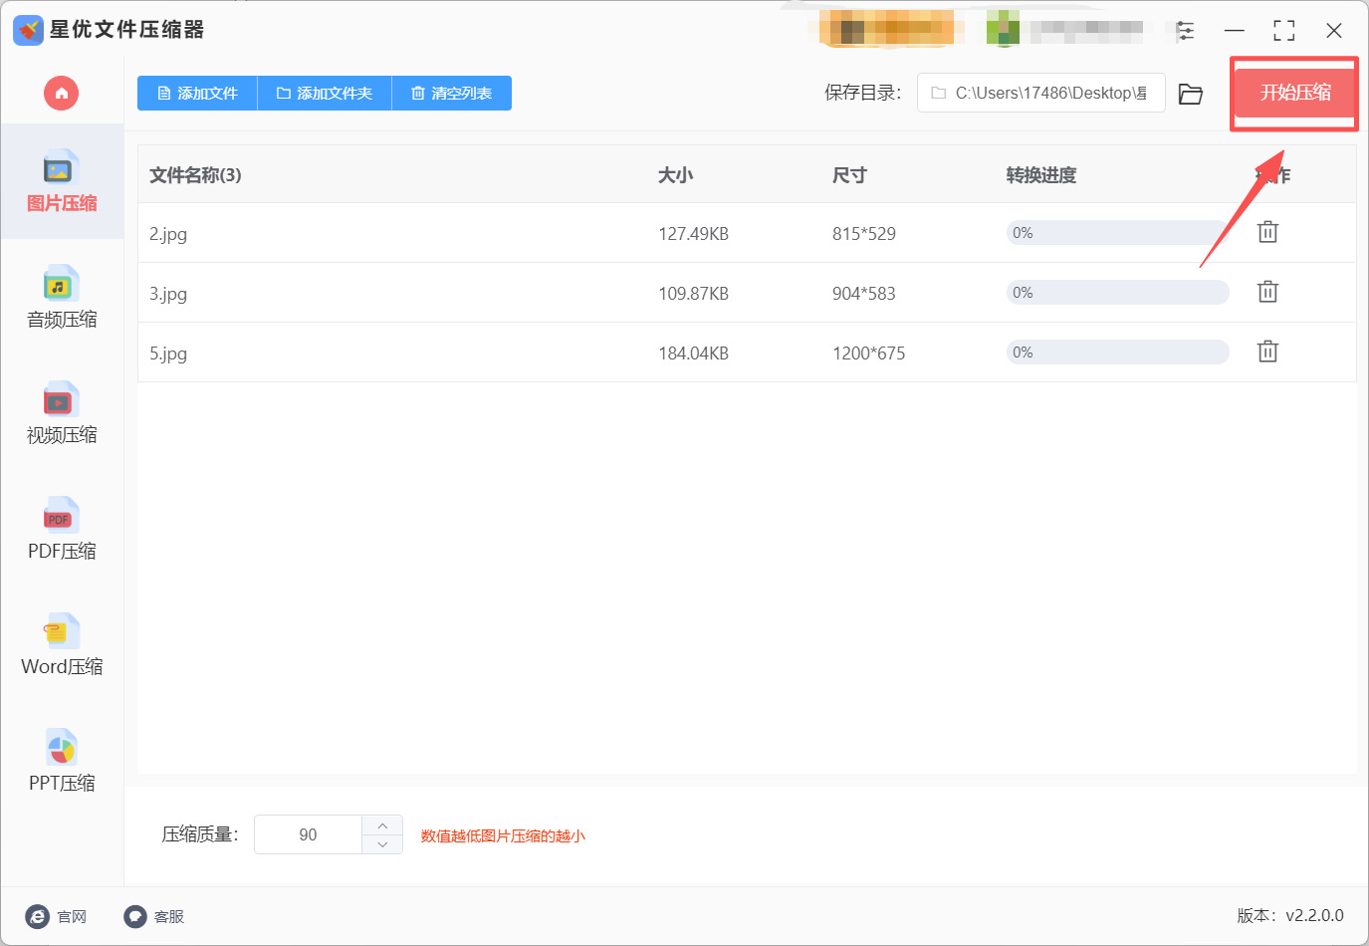Close the compressor window
The height and width of the screenshot is (946, 1369).
[x=1334, y=31]
